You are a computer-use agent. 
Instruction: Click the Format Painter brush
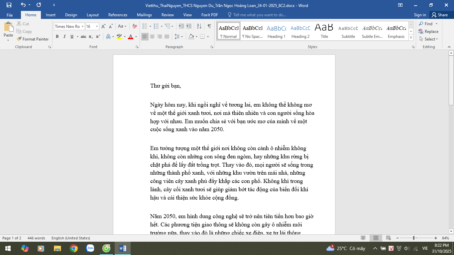point(33,39)
